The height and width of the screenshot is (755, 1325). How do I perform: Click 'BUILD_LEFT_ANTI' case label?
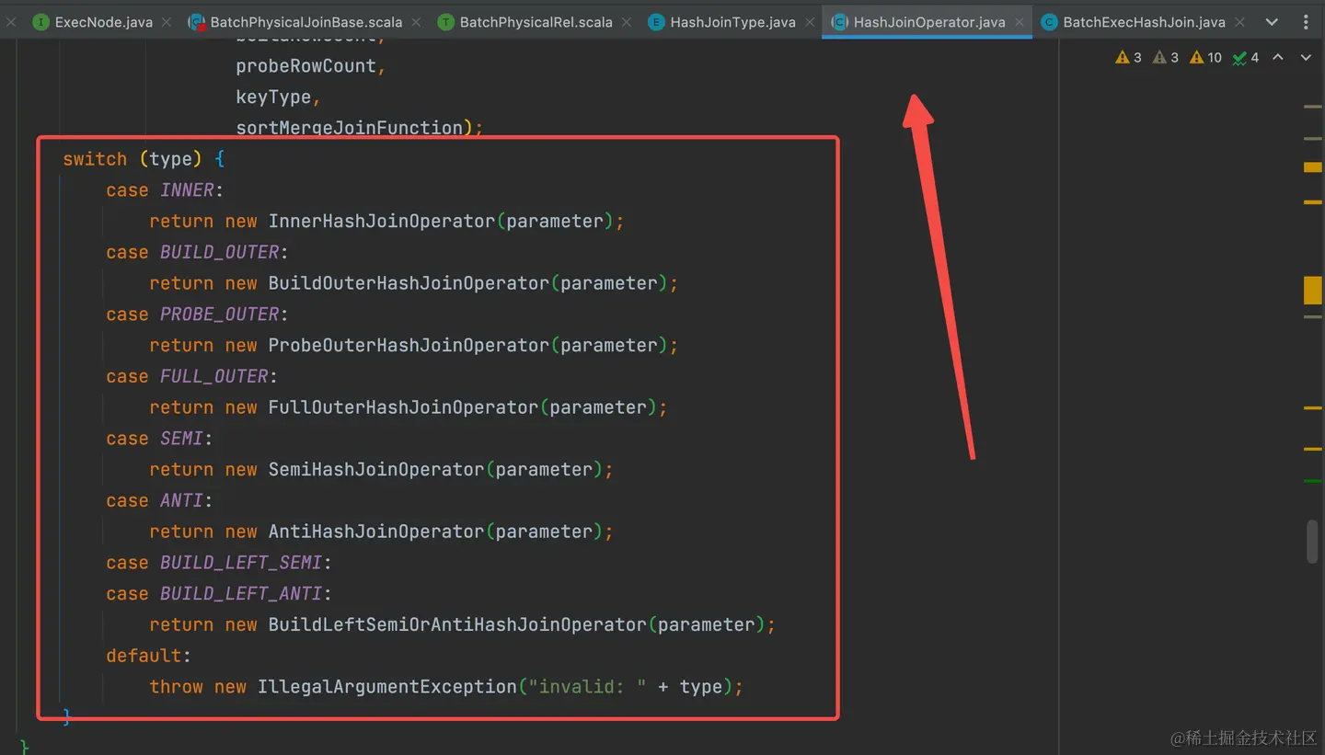click(x=242, y=594)
